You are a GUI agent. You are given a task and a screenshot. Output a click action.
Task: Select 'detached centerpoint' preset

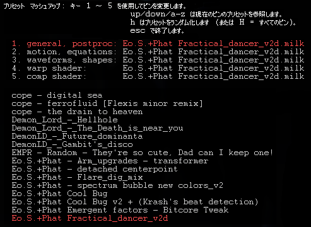(95, 169)
